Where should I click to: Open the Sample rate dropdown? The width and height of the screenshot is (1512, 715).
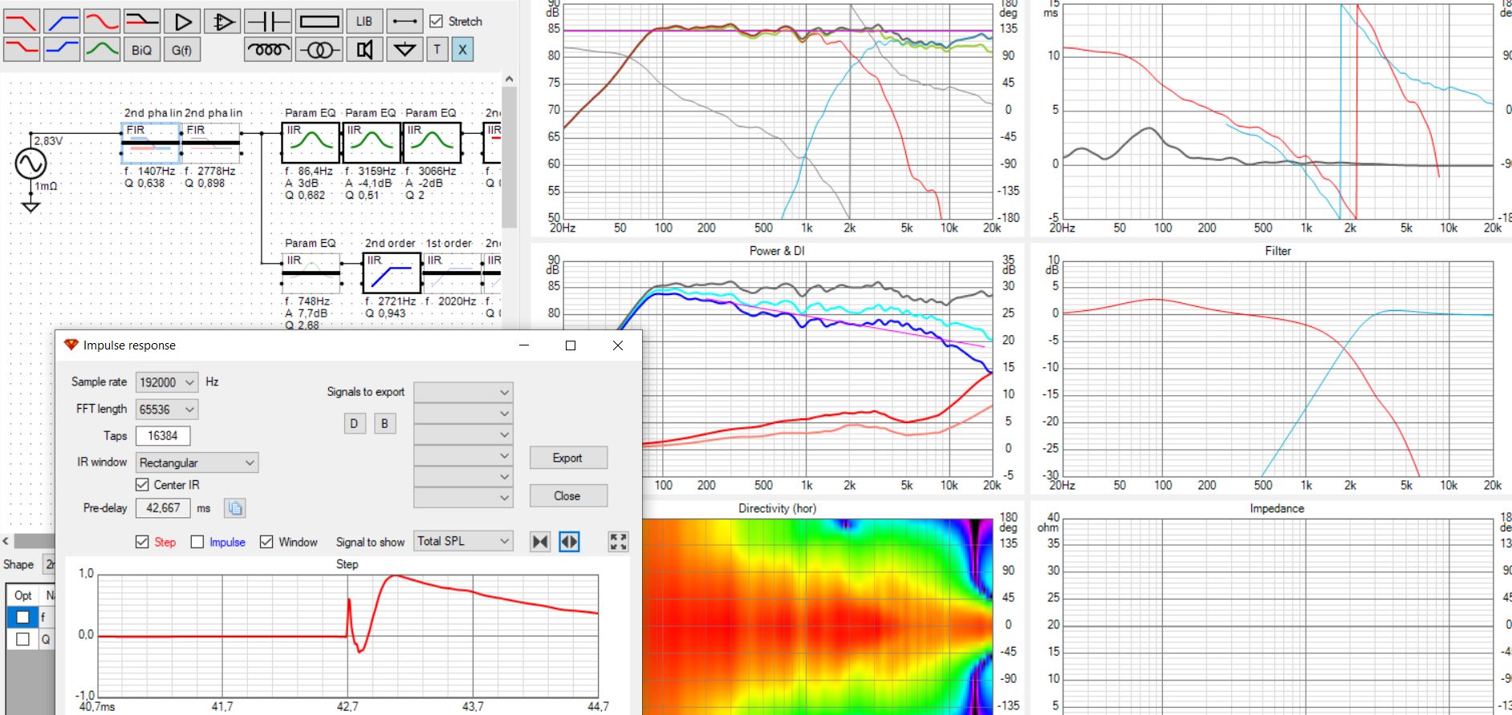167,382
